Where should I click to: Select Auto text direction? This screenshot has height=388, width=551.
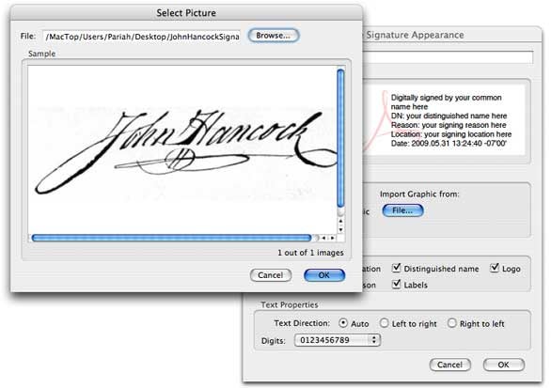click(x=343, y=323)
